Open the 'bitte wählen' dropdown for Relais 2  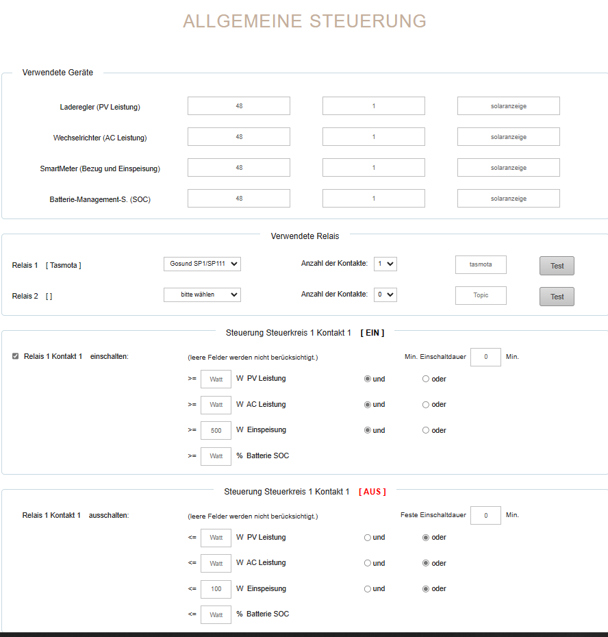tap(202, 295)
